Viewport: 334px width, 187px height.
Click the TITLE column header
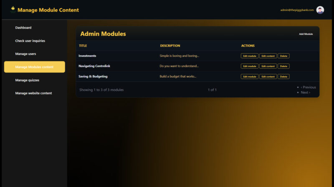(83, 46)
